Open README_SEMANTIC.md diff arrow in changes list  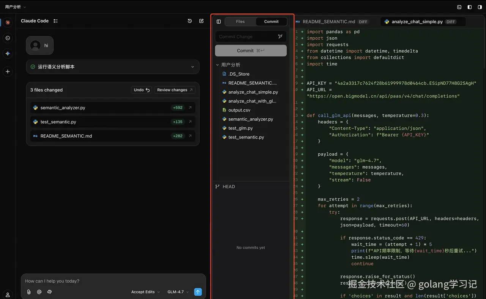point(190,136)
